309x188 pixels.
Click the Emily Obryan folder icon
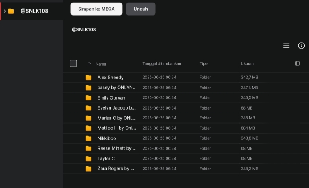click(88, 98)
